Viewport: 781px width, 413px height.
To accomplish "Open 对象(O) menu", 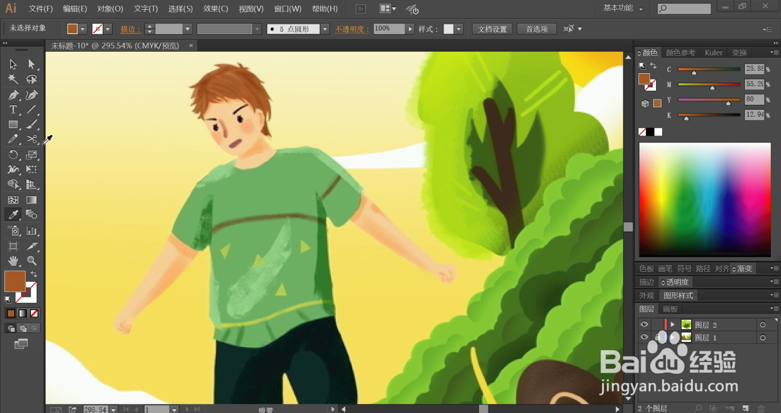I will [x=110, y=9].
